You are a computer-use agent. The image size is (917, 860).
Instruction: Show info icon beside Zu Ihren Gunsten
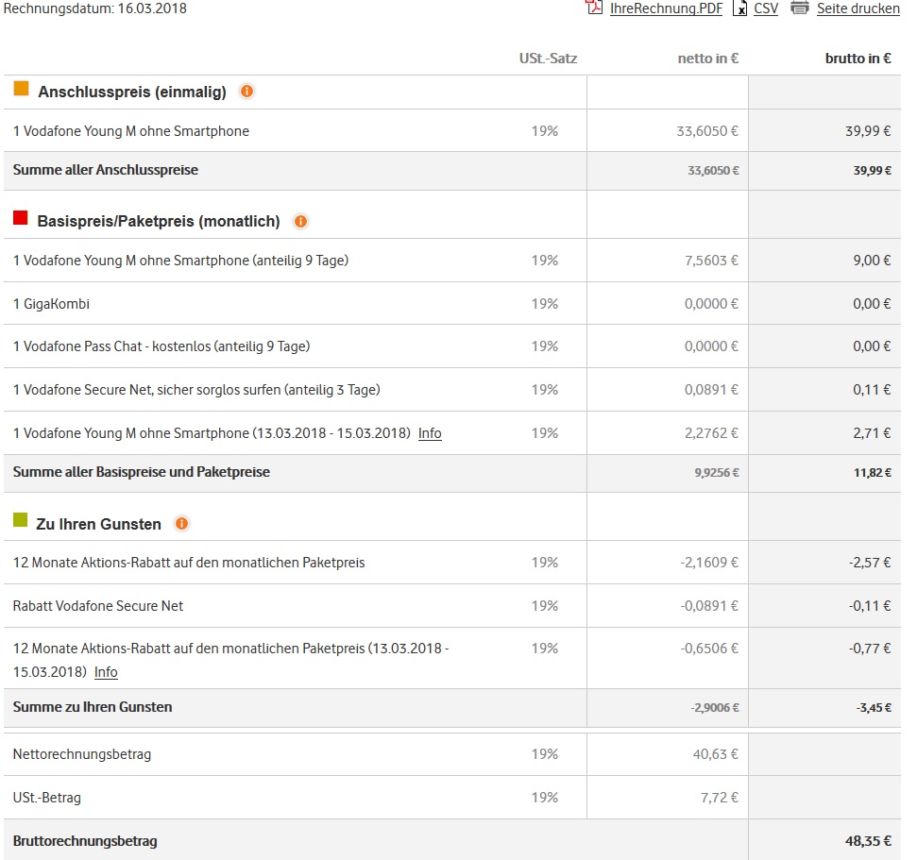click(x=182, y=523)
